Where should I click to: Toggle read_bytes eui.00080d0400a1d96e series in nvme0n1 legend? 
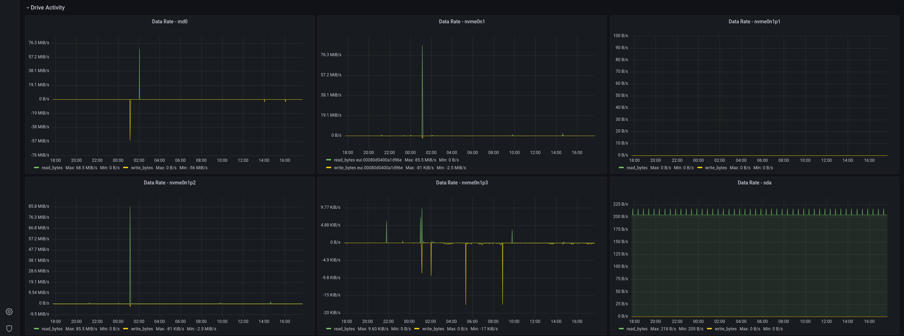368,160
